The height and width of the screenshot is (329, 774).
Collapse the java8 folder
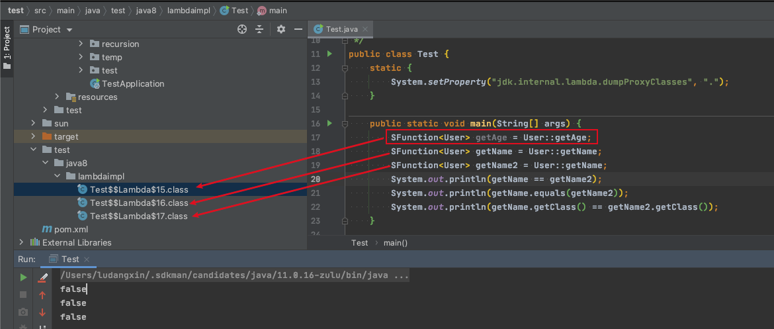click(x=45, y=163)
